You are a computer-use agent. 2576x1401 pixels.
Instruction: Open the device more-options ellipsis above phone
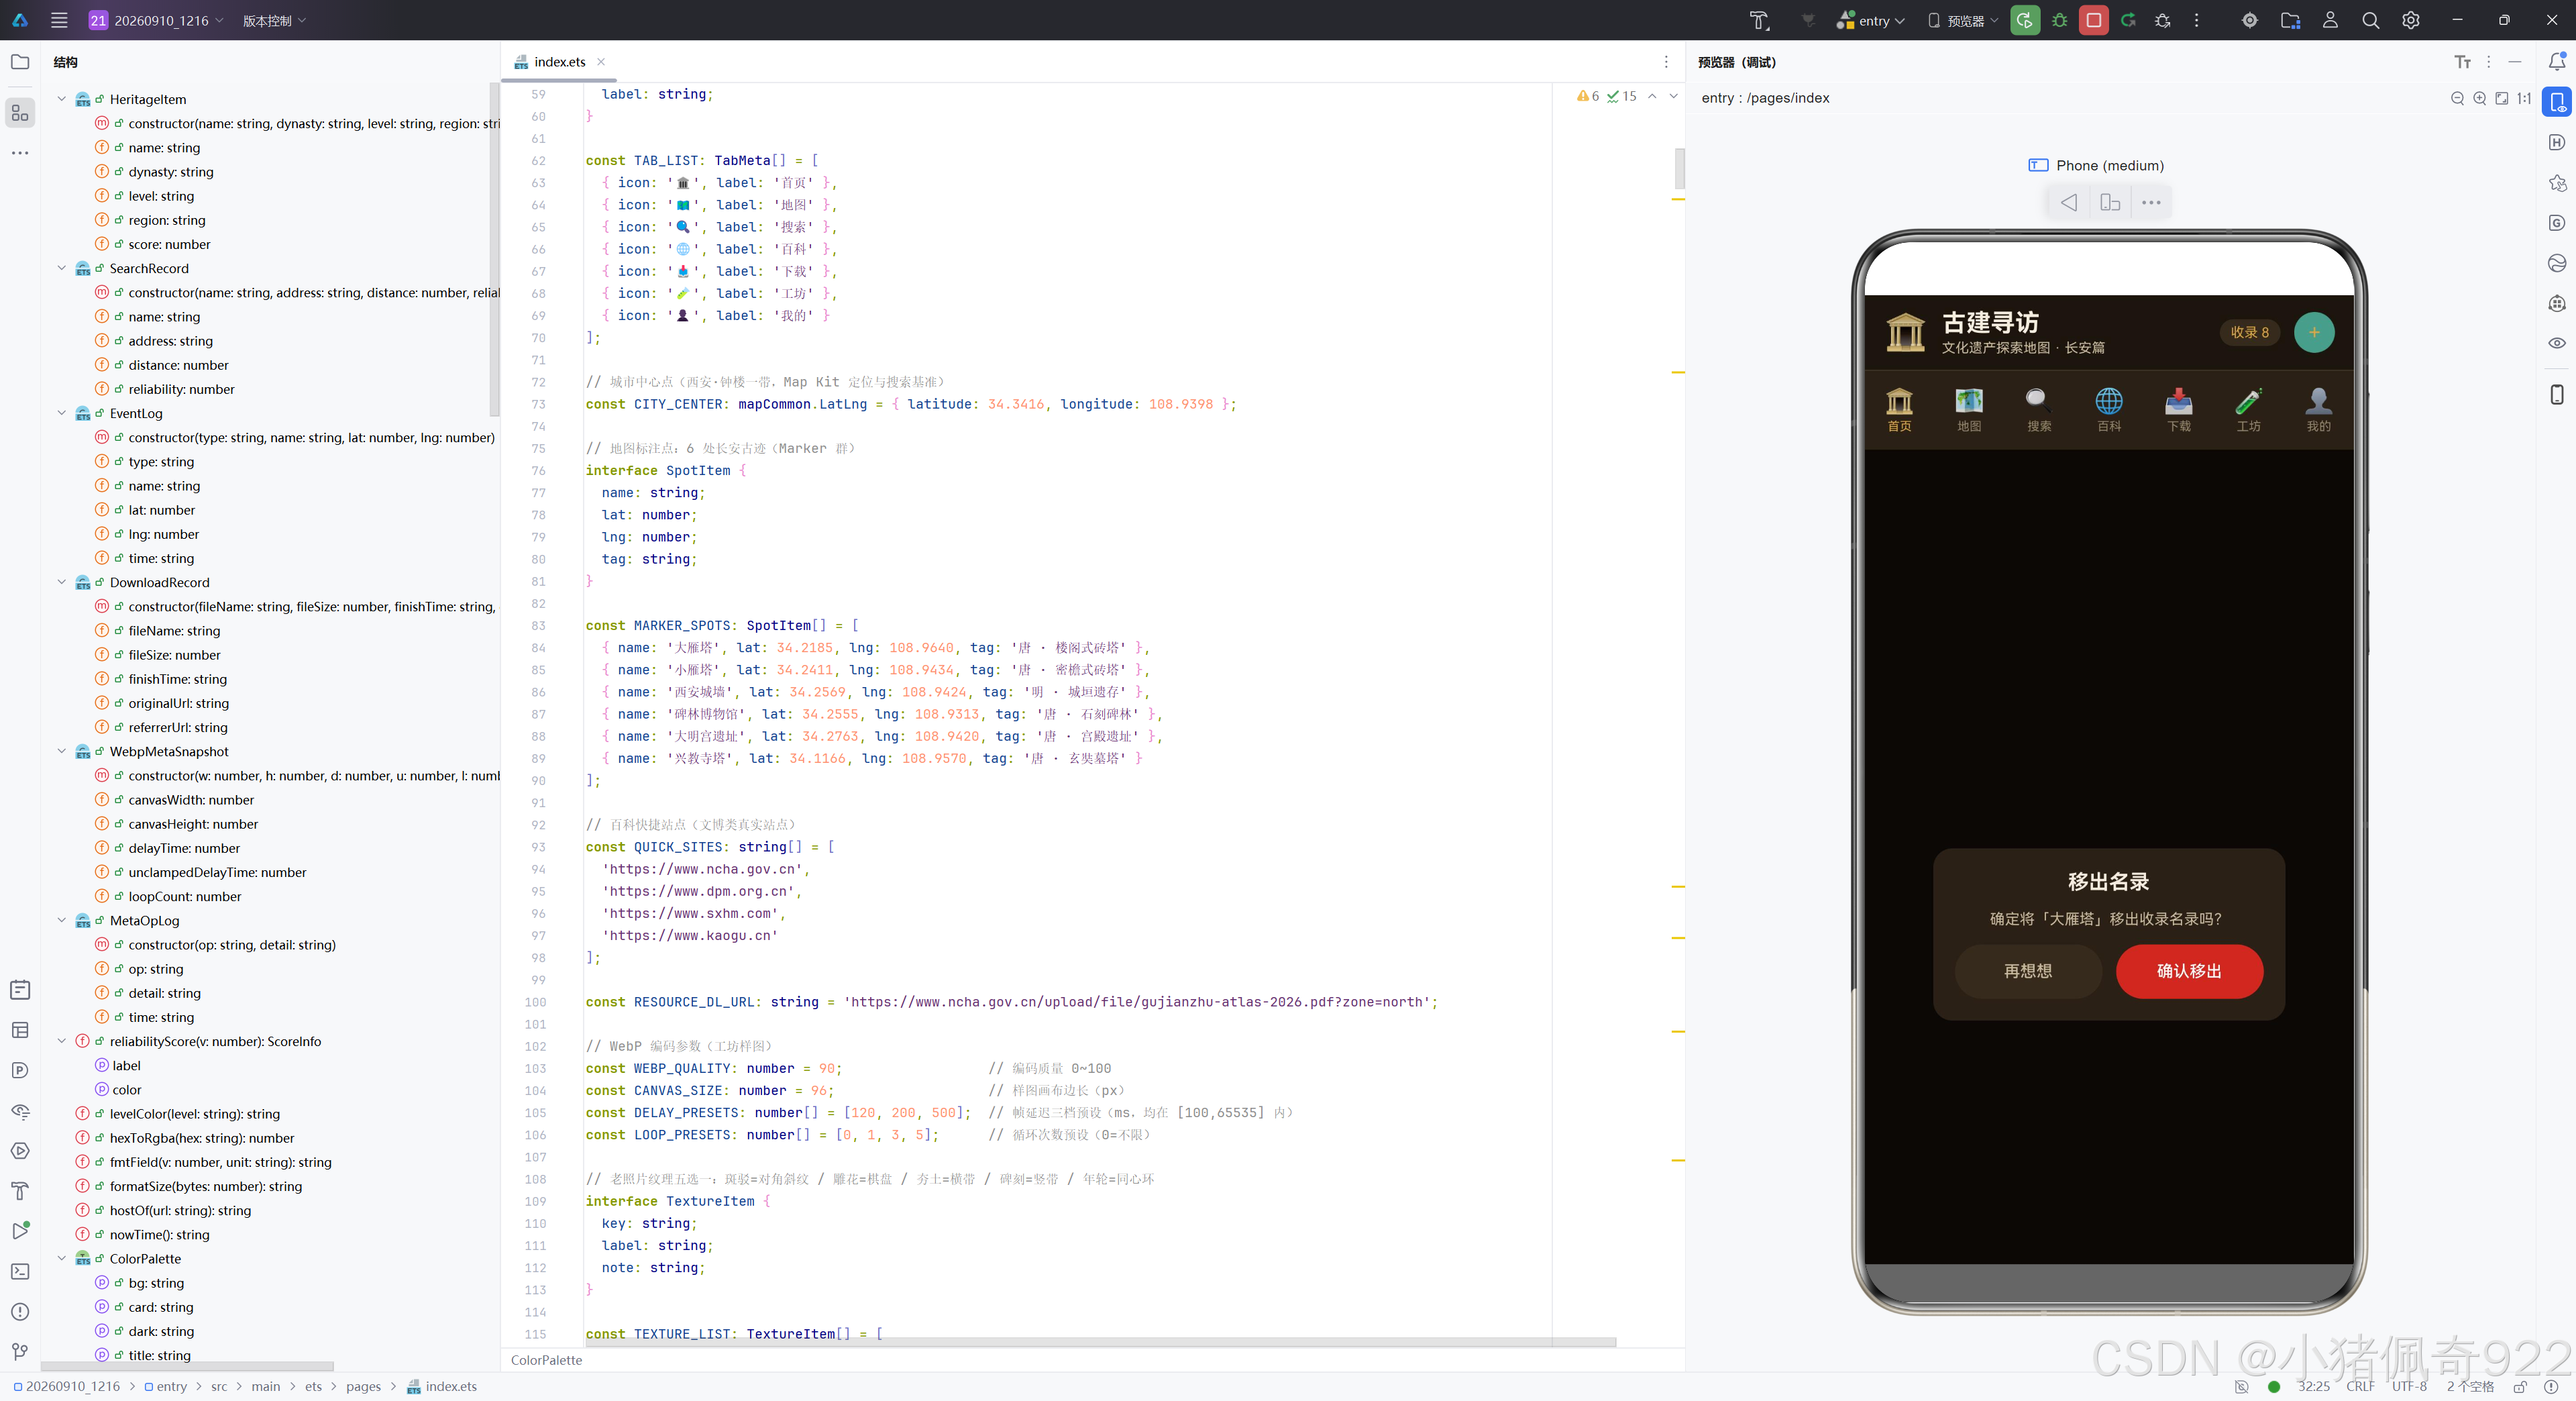point(2151,203)
